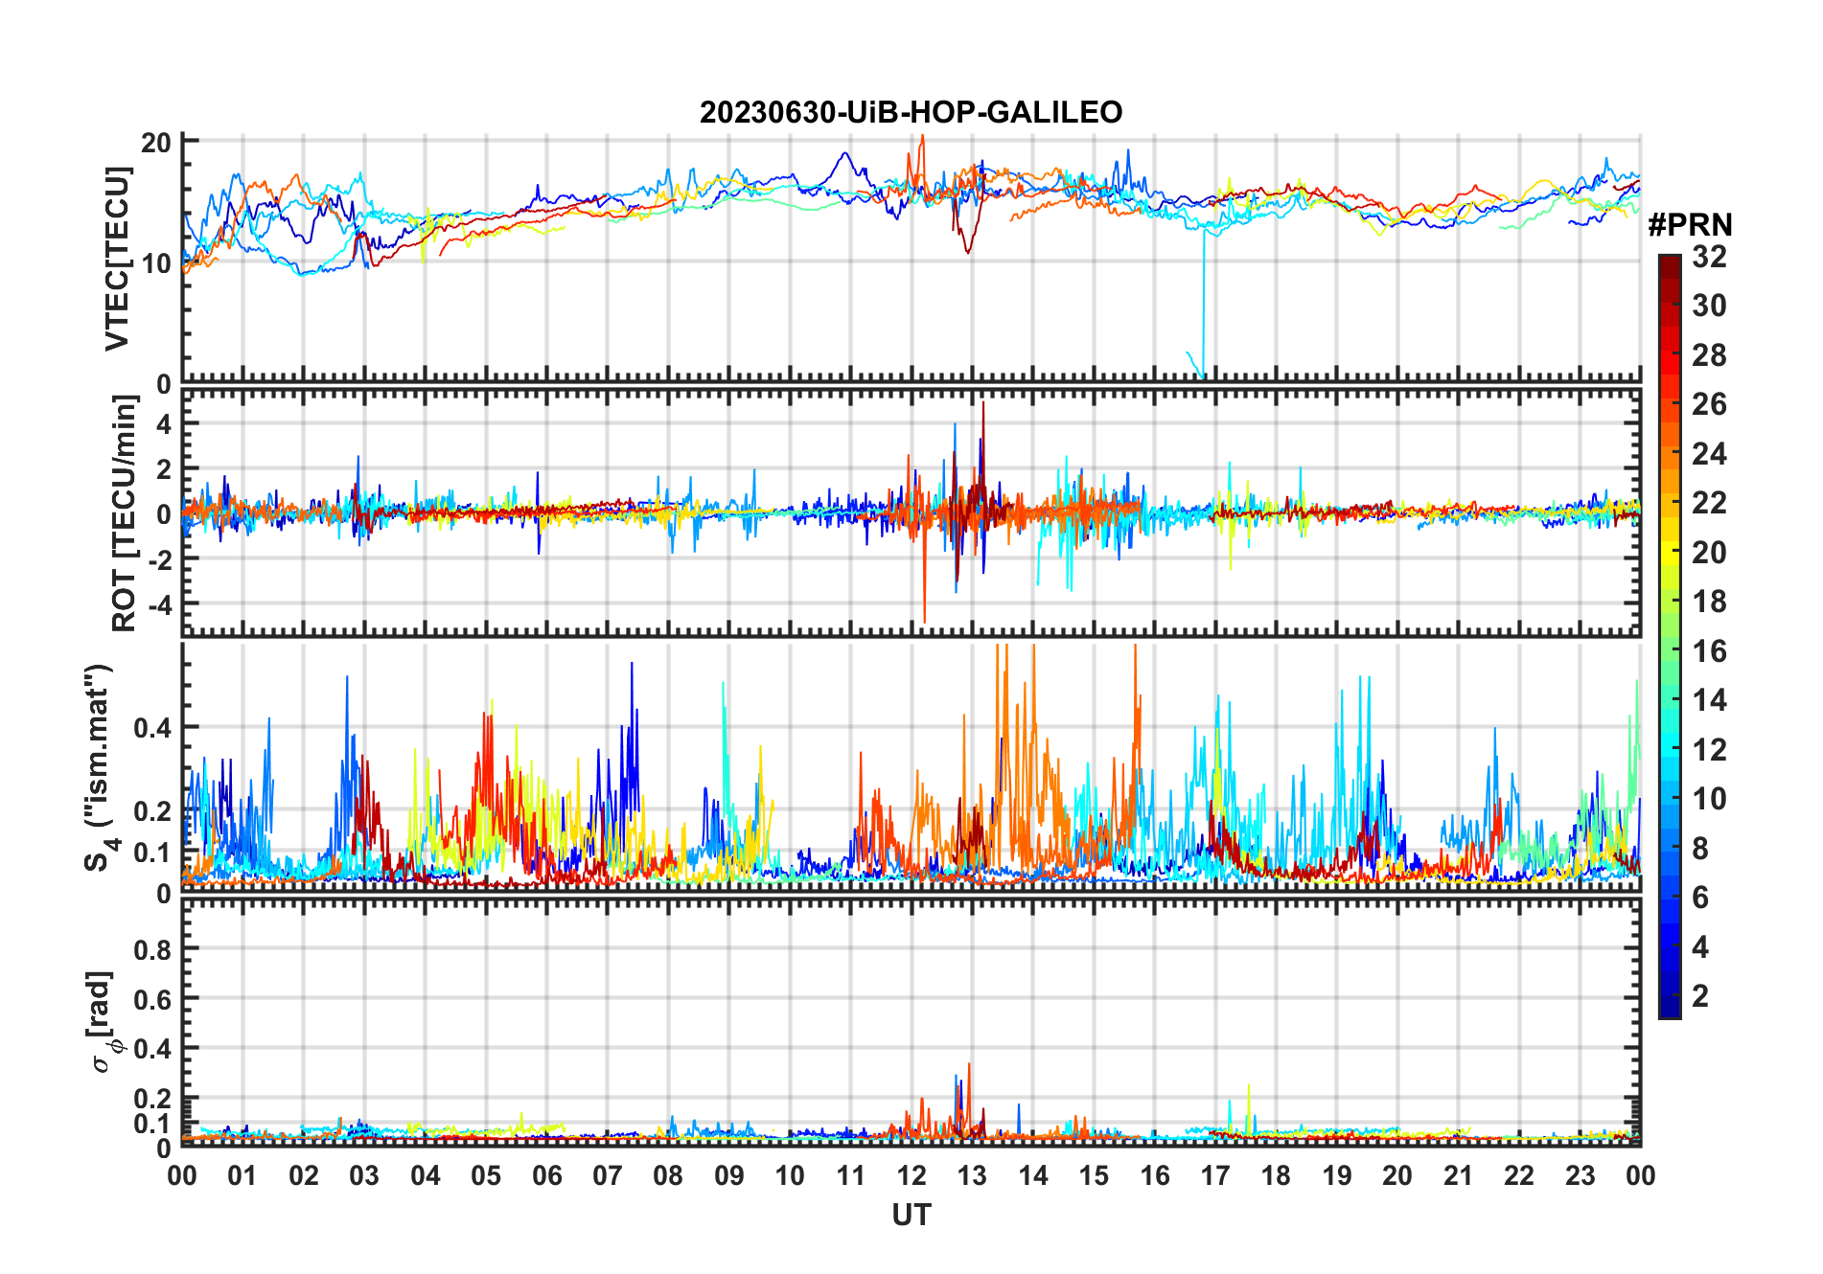
Task: Click PRN colorbar tick label 18
Action: click(1709, 602)
